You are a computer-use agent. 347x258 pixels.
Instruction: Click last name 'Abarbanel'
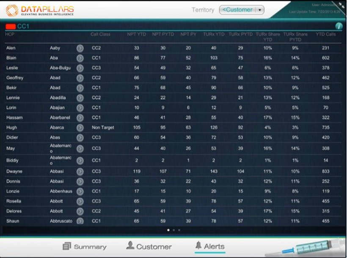pos(60,118)
